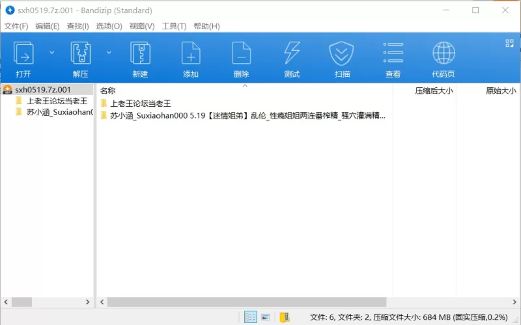
Task: Close the Bandizip window
Action: 505,10
